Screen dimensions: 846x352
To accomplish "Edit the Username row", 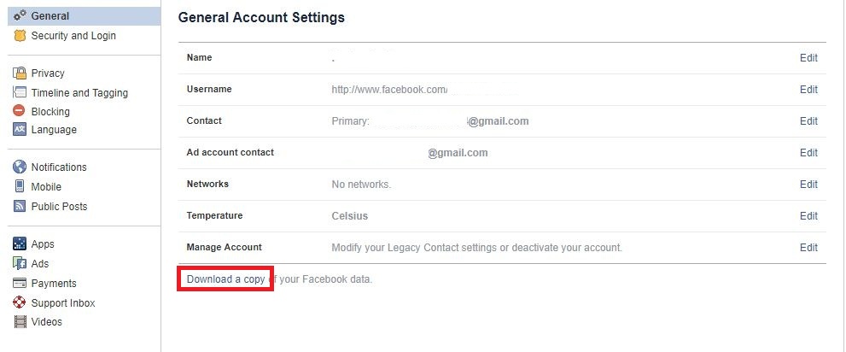I will (x=808, y=90).
